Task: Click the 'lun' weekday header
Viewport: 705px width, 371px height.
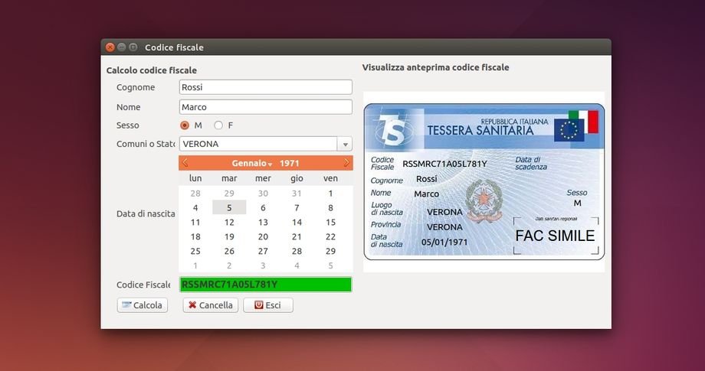Action: point(195,178)
